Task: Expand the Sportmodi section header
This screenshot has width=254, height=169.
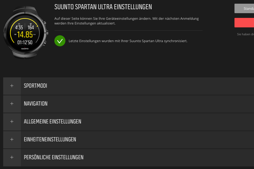Action: pyautogui.click(x=36, y=86)
